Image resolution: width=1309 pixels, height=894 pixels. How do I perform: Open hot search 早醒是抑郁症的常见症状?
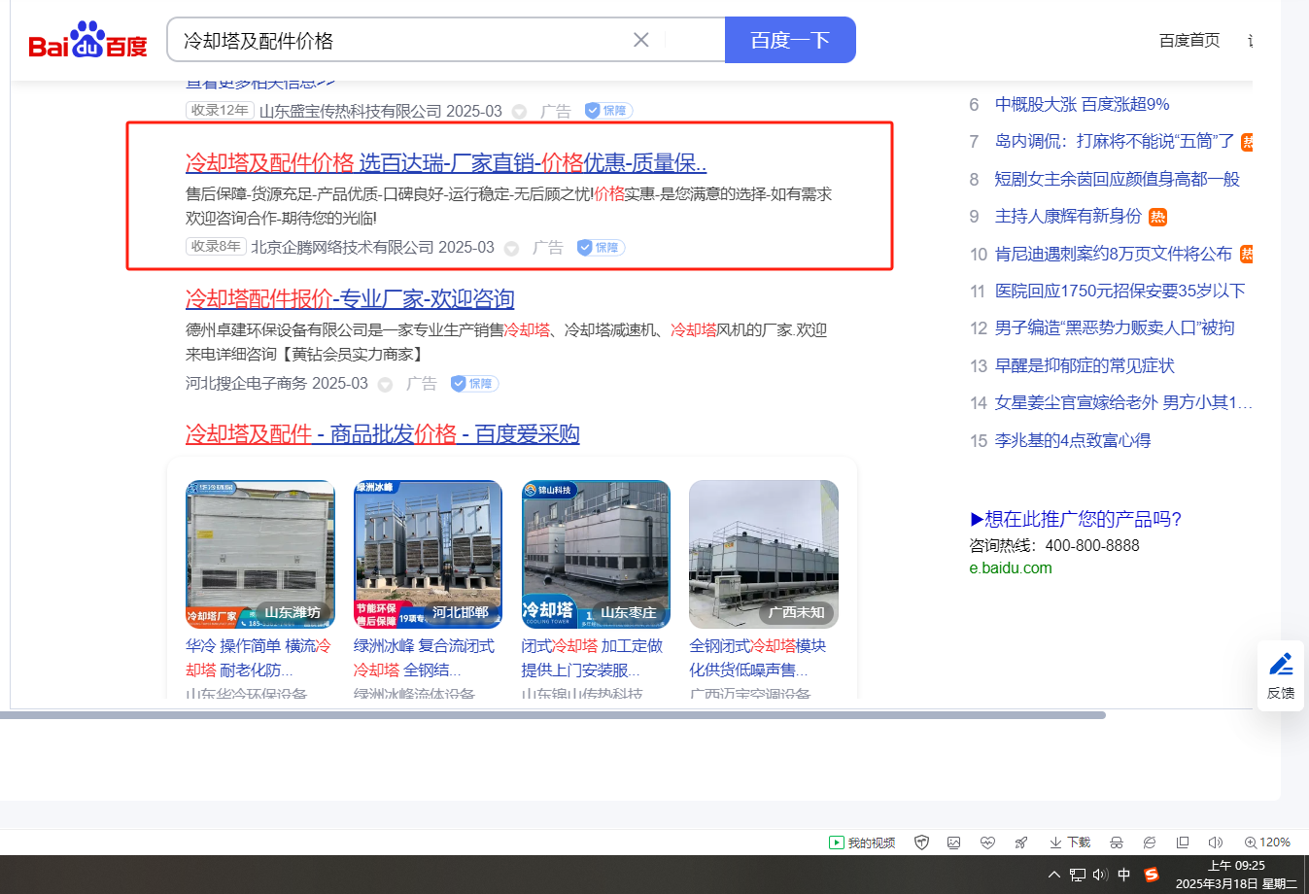coord(1085,365)
